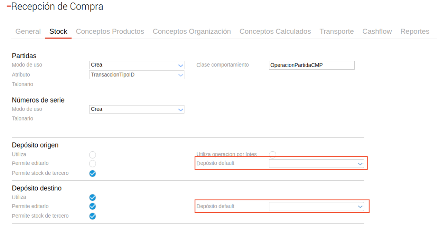This screenshot has width=437, height=226.
Task: Open the Transporte tab
Action: pos(336,32)
